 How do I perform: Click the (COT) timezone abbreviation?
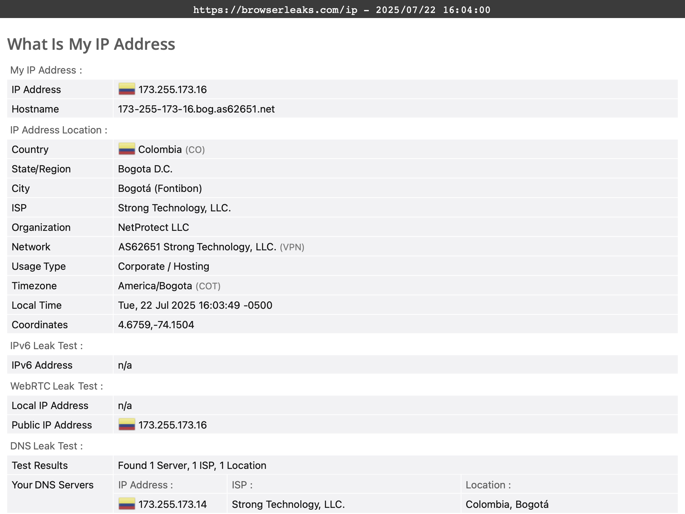[x=208, y=286]
